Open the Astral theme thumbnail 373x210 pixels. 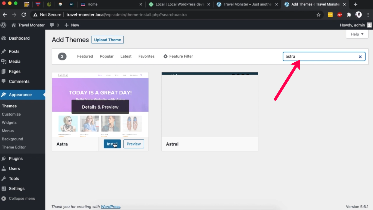click(210, 104)
